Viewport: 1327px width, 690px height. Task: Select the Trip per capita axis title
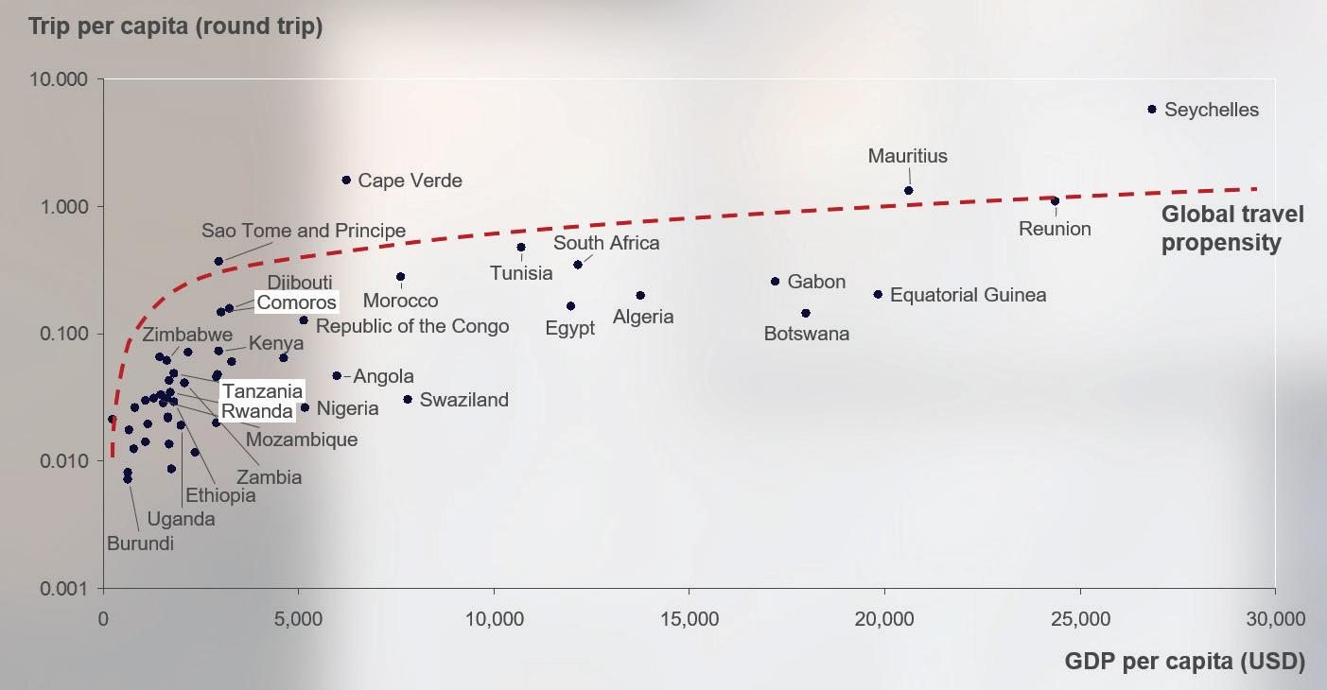pos(175,26)
